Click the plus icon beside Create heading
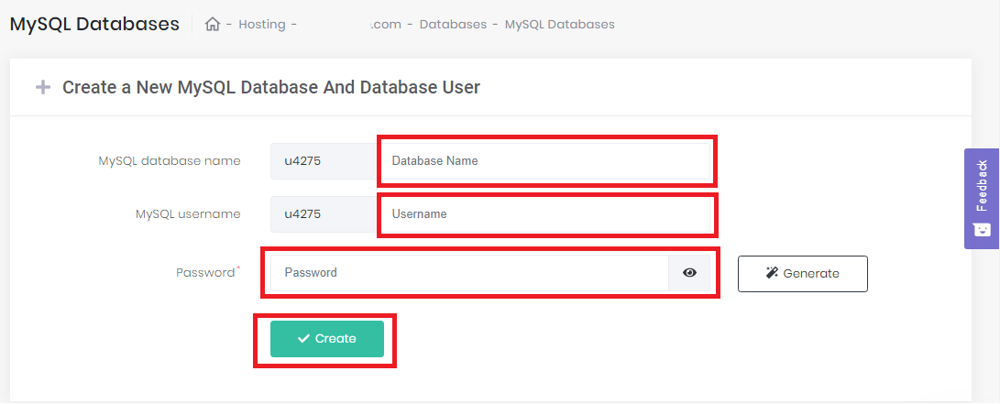Screen dimensions: 1000x404 (x=43, y=87)
